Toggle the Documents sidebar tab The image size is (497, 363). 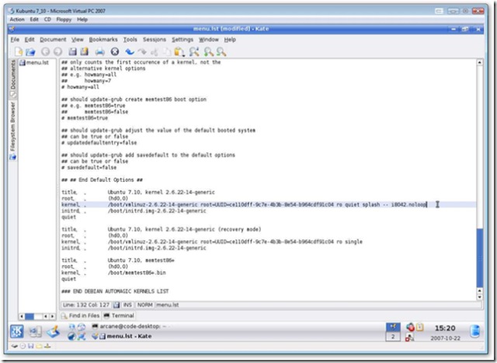(x=12, y=75)
